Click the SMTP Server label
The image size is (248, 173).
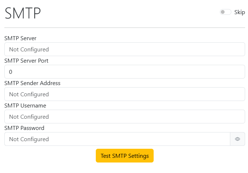coord(20,38)
